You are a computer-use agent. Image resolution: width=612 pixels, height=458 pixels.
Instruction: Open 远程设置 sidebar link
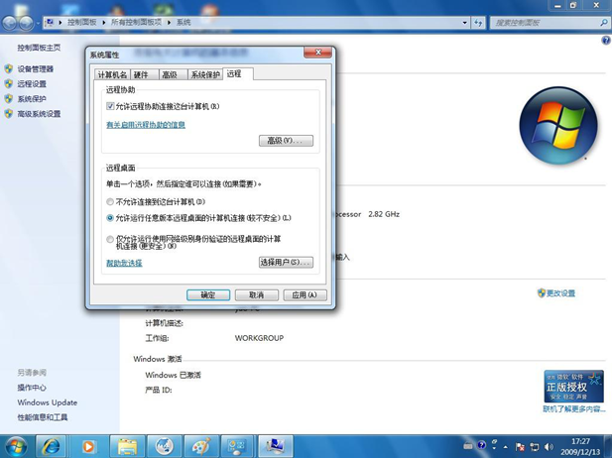click(32, 84)
